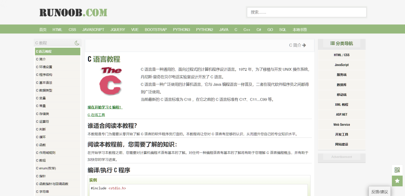Open the C 在线工具 link
The width and height of the screenshot is (405, 196).
coord(96,115)
